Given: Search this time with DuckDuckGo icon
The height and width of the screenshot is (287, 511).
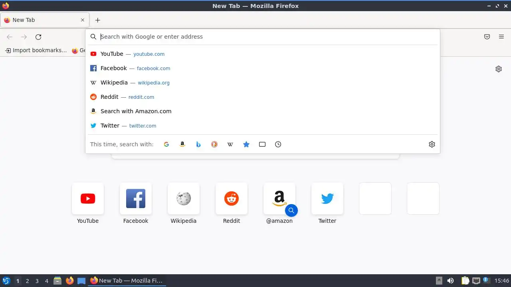Looking at the screenshot, I should 214,144.
